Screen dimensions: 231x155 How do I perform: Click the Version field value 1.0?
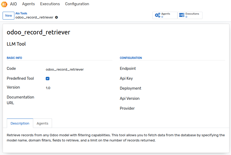pyautogui.click(x=48, y=88)
